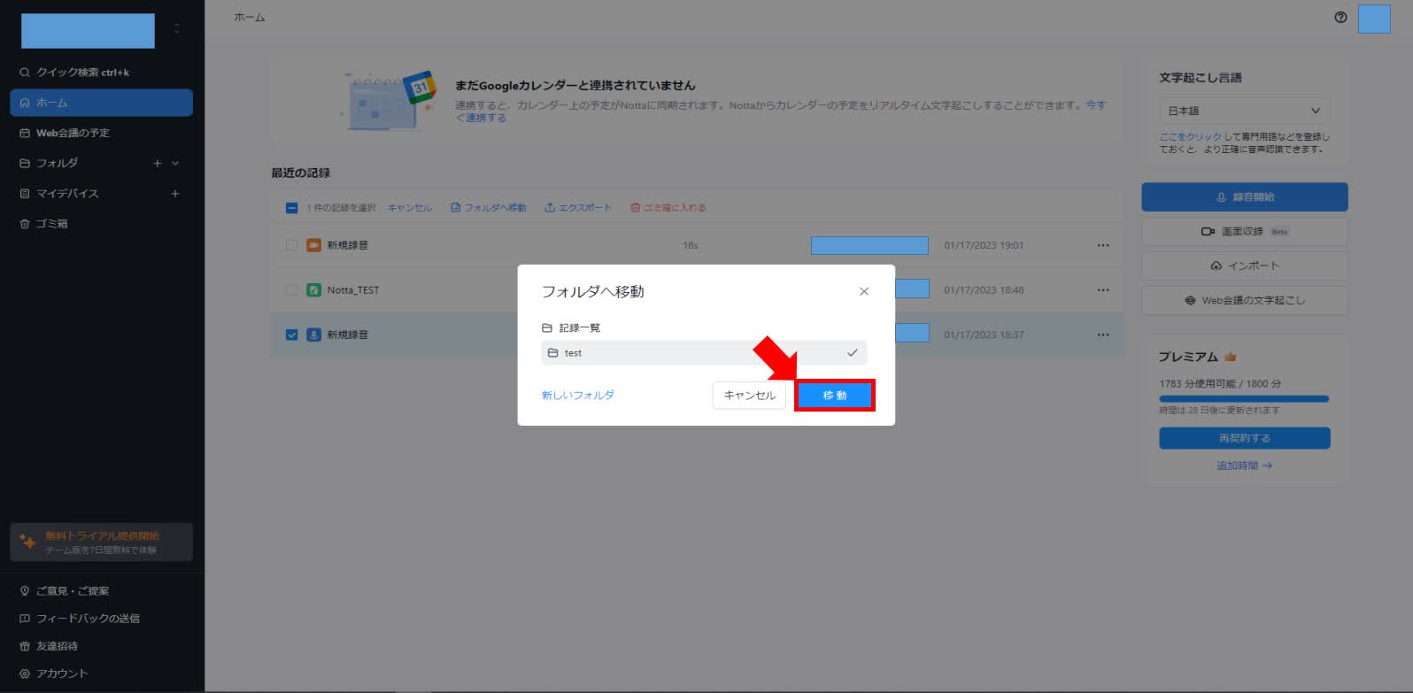Open フォルダ in the sidebar

click(x=57, y=163)
